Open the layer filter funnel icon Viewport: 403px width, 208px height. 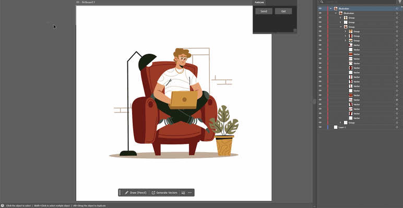pos(400,2)
